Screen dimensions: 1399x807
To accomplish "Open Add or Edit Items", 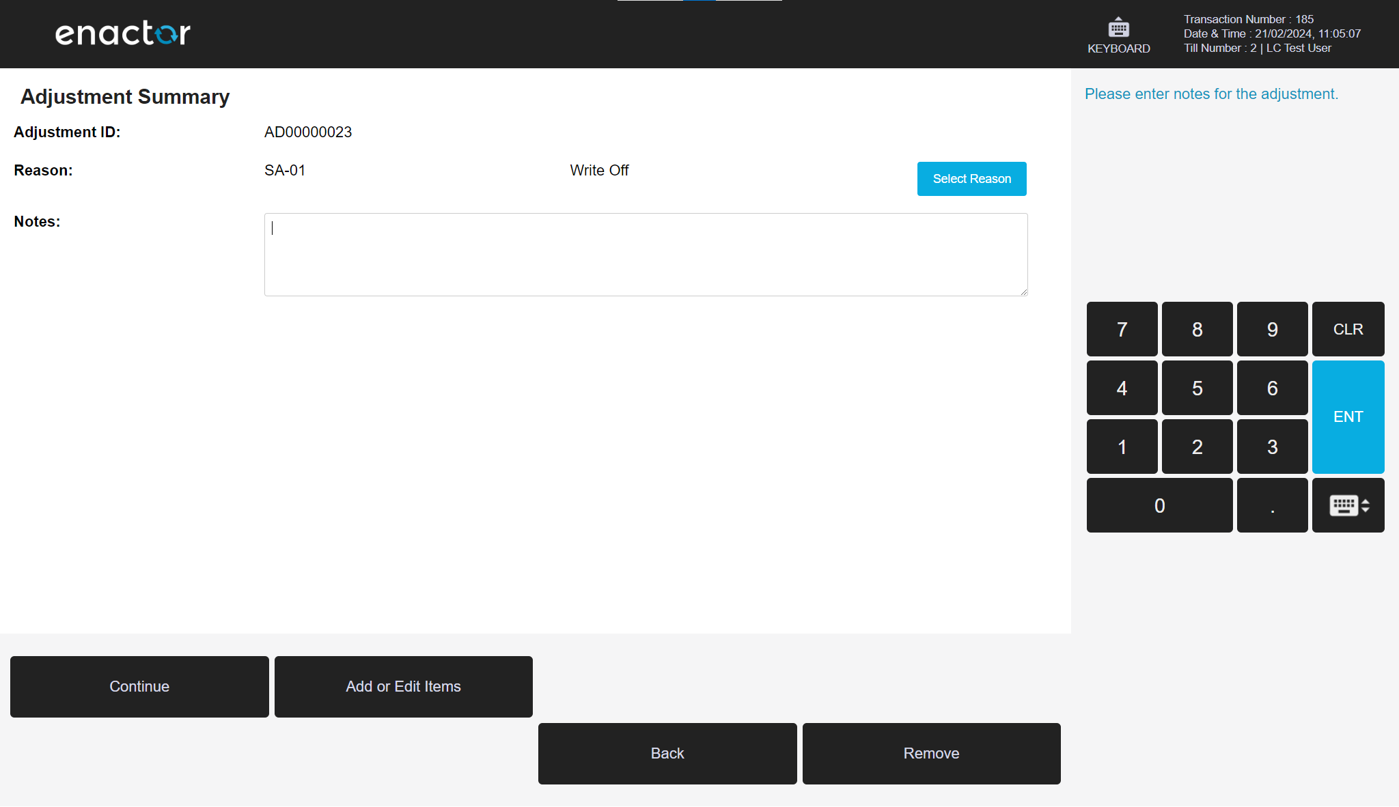I will tap(403, 687).
